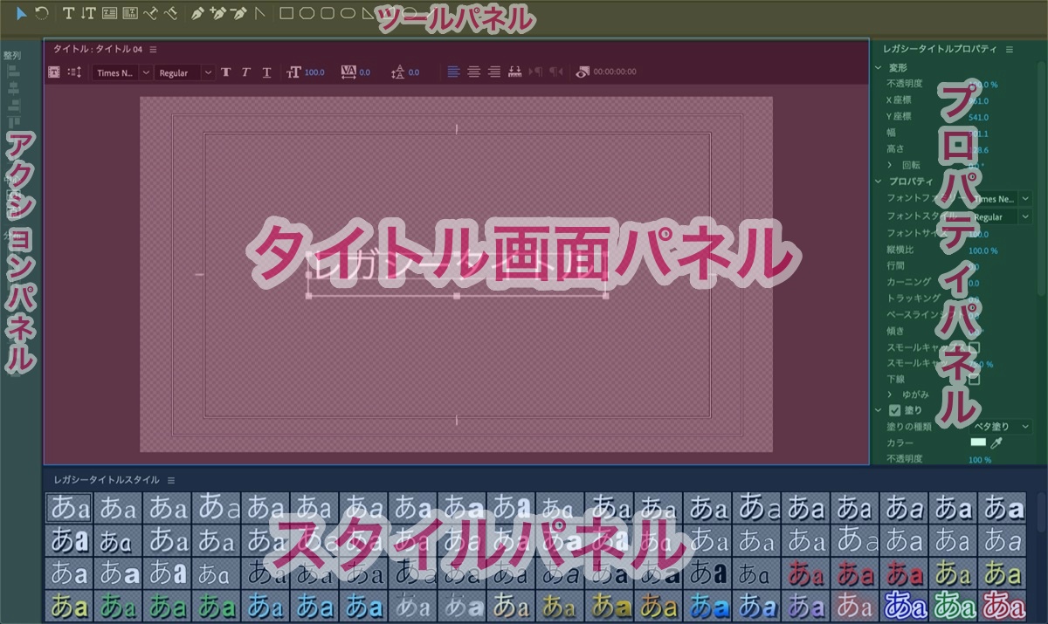Select the Vertical Path Type tool
The height and width of the screenshot is (624, 1048).
point(171,13)
